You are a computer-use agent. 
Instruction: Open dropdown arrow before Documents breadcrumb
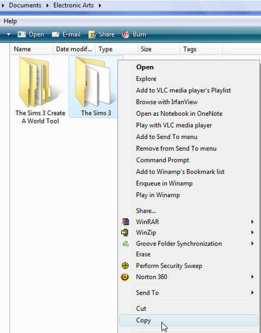coord(3,6)
